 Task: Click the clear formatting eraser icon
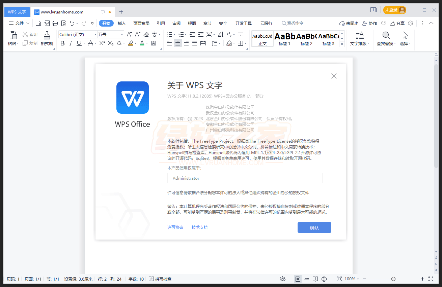pyautogui.click(x=146, y=34)
